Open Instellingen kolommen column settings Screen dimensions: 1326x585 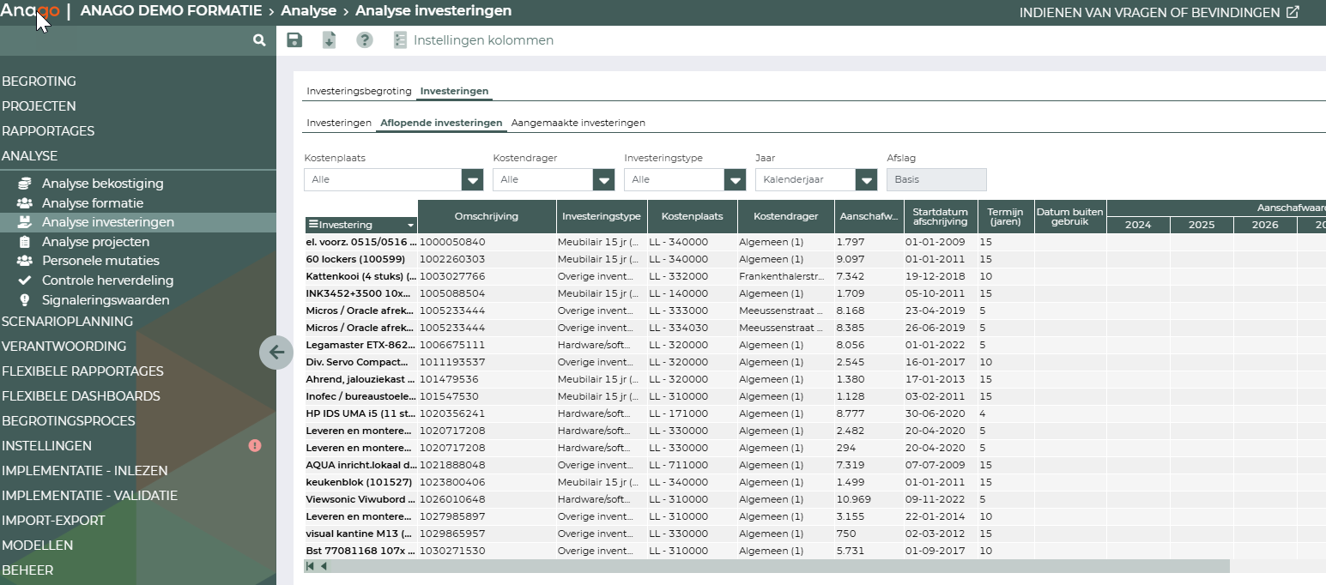(473, 40)
